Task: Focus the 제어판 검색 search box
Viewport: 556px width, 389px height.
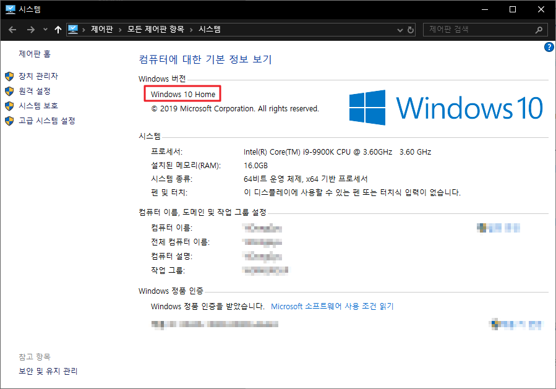Action: click(485, 30)
